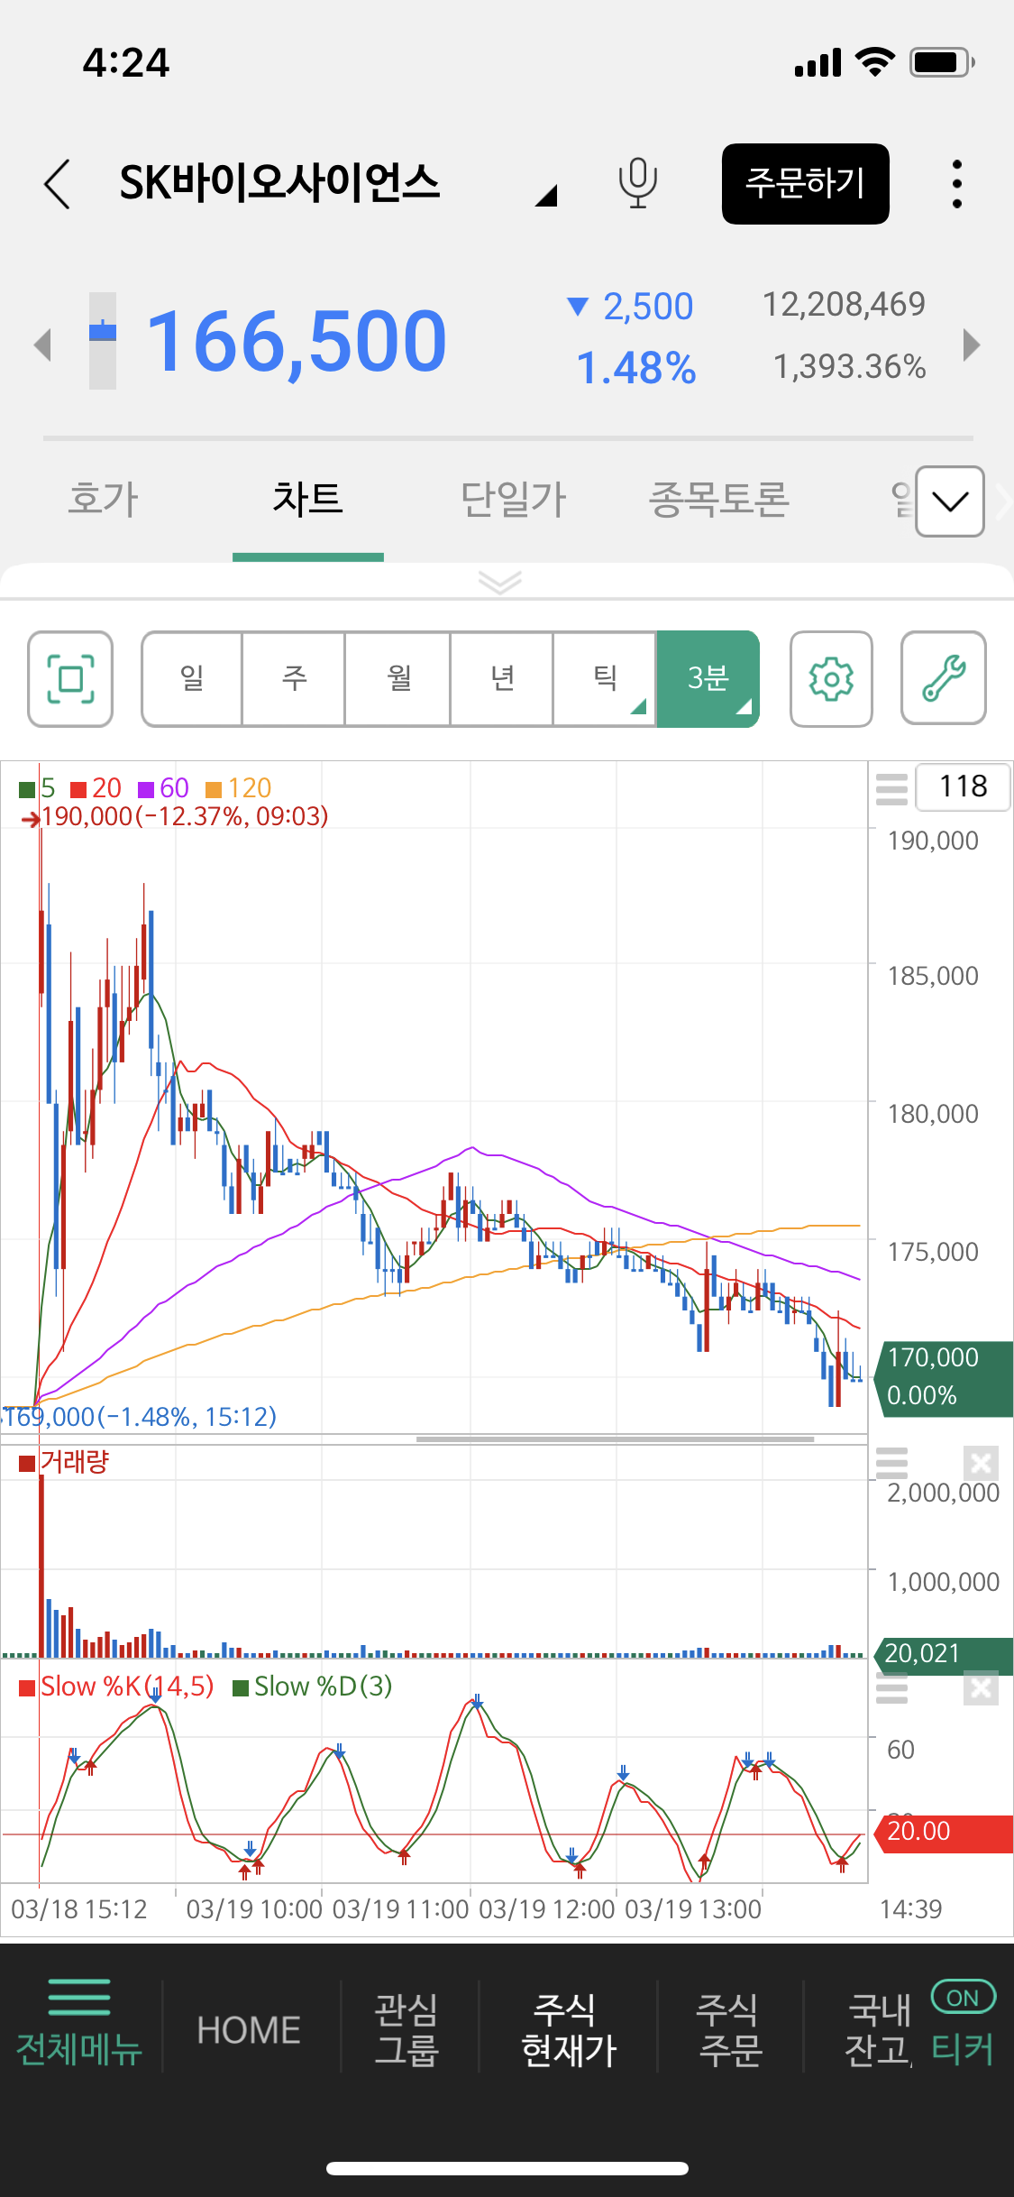Switch to the 차트 tab
Viewport: 1014px width, 2197px height.
(x=308, y=499)
